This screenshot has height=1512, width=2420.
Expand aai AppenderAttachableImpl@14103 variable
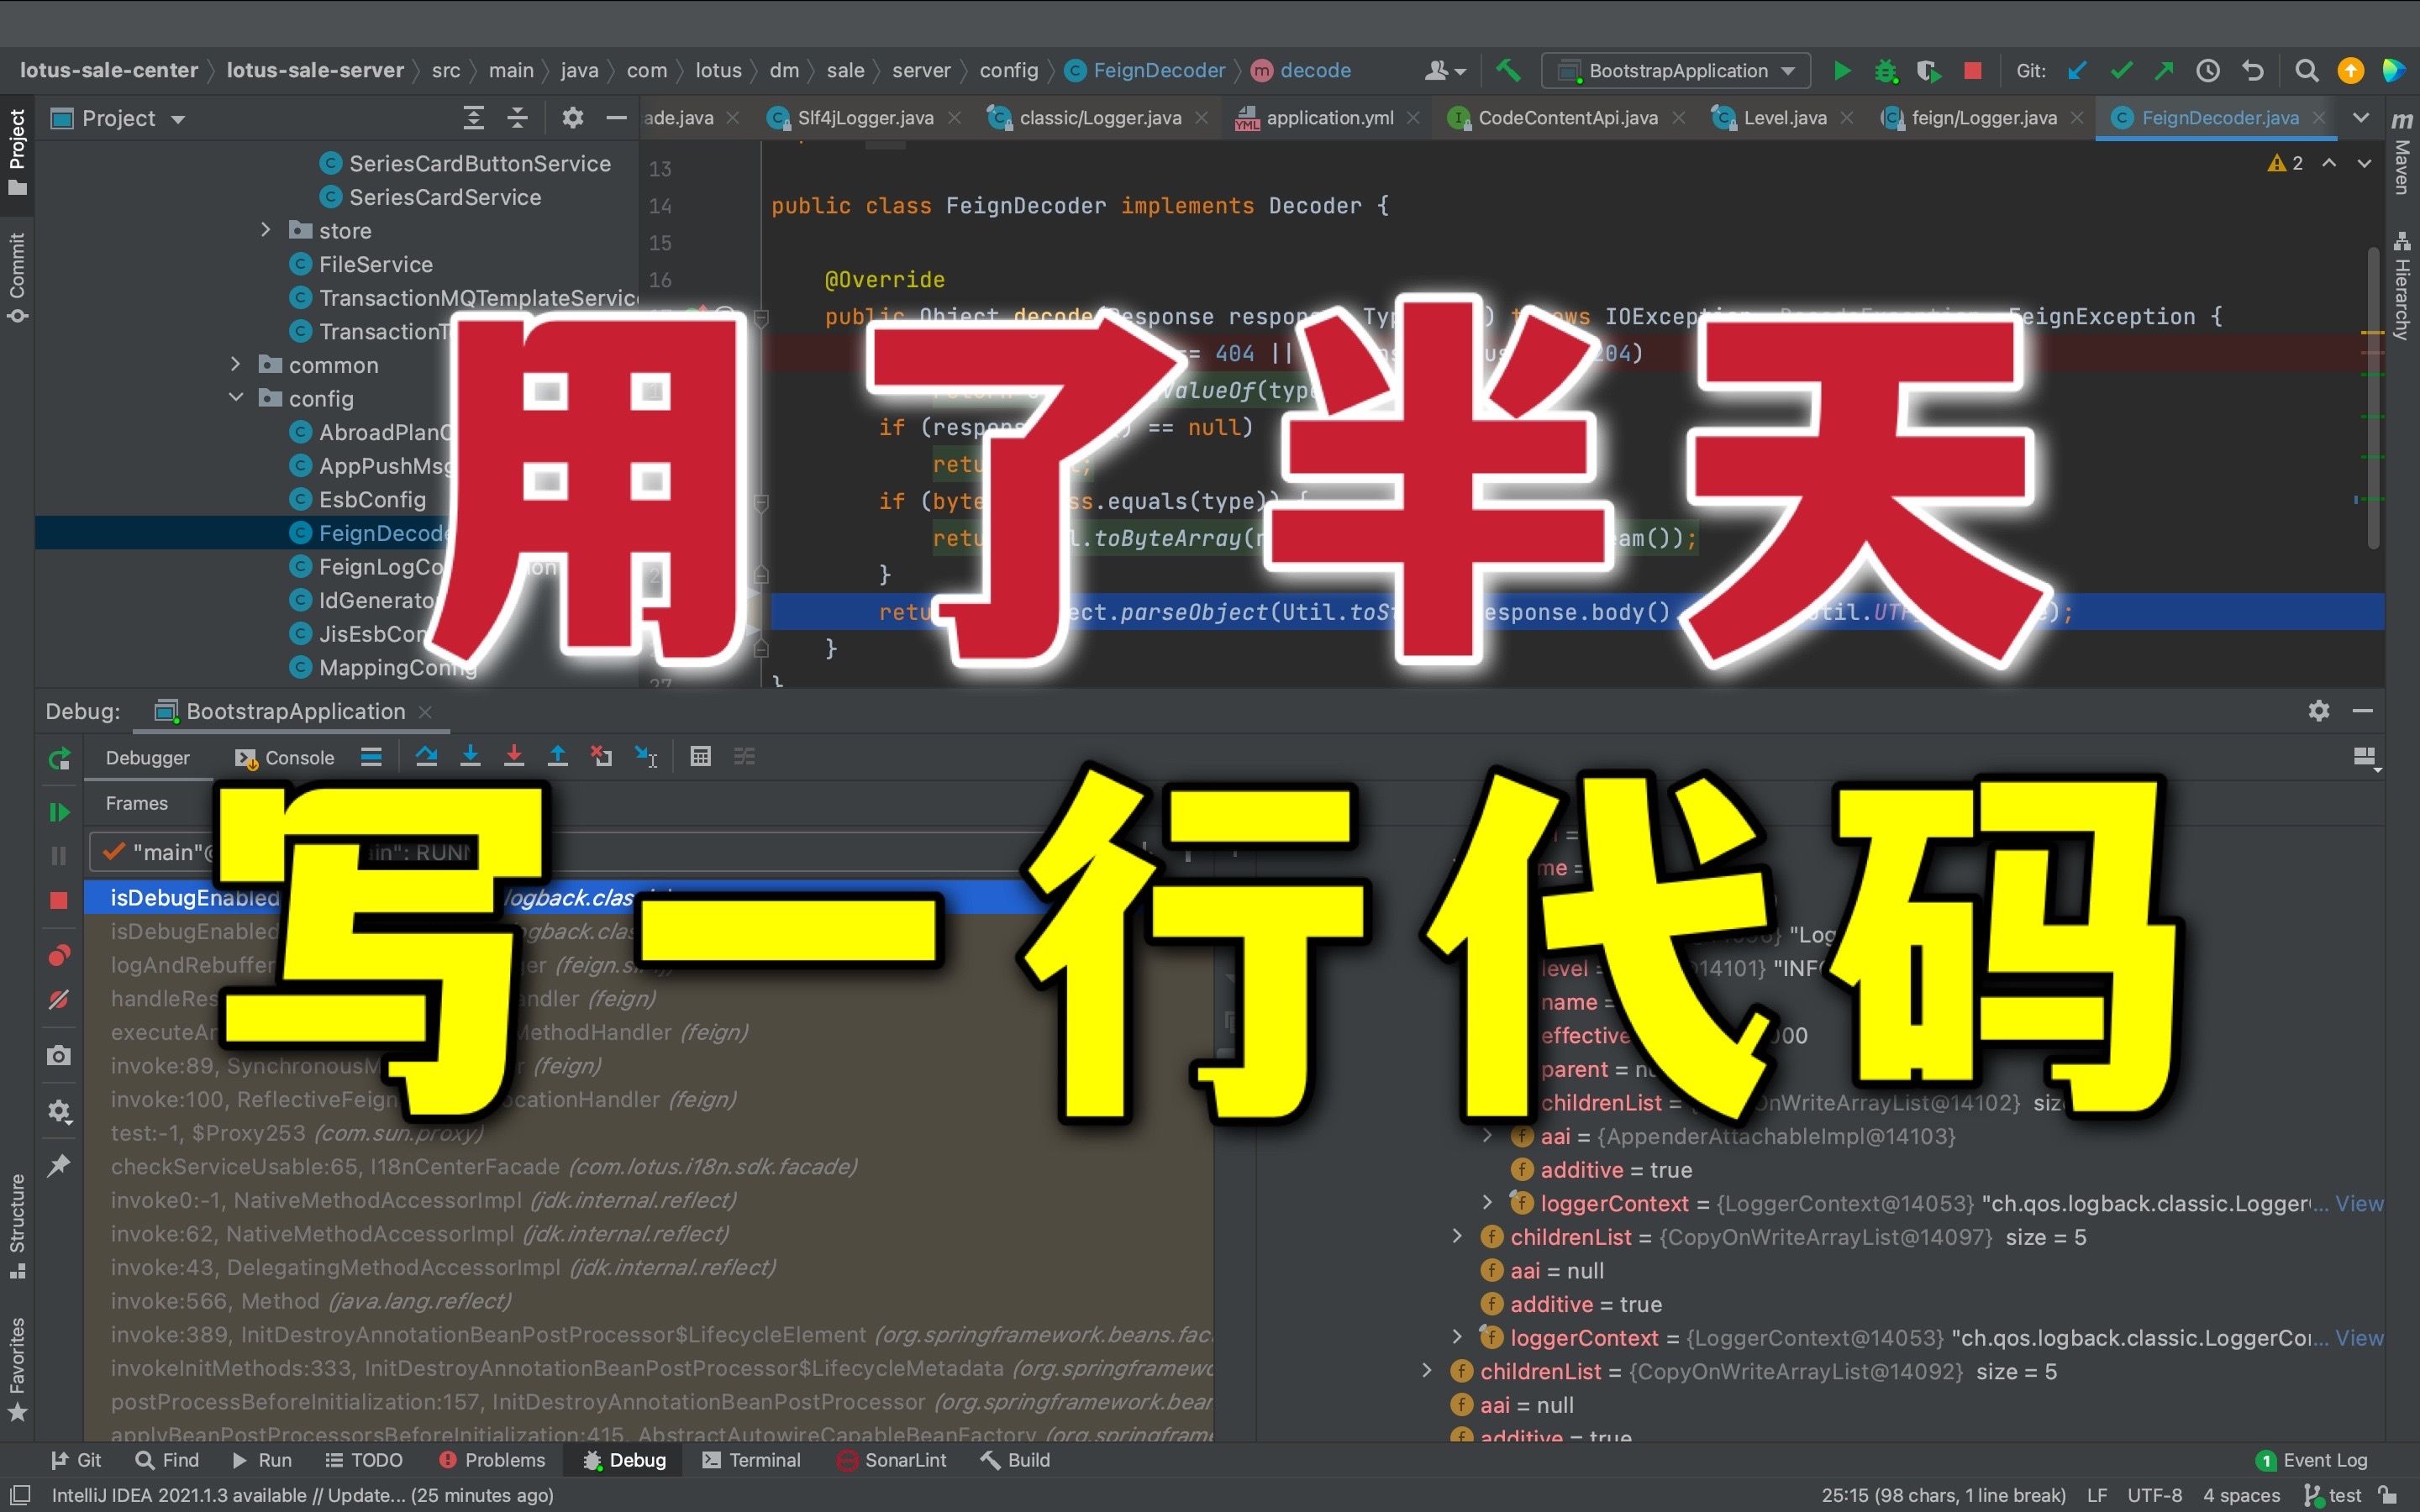(1487, 1136)
